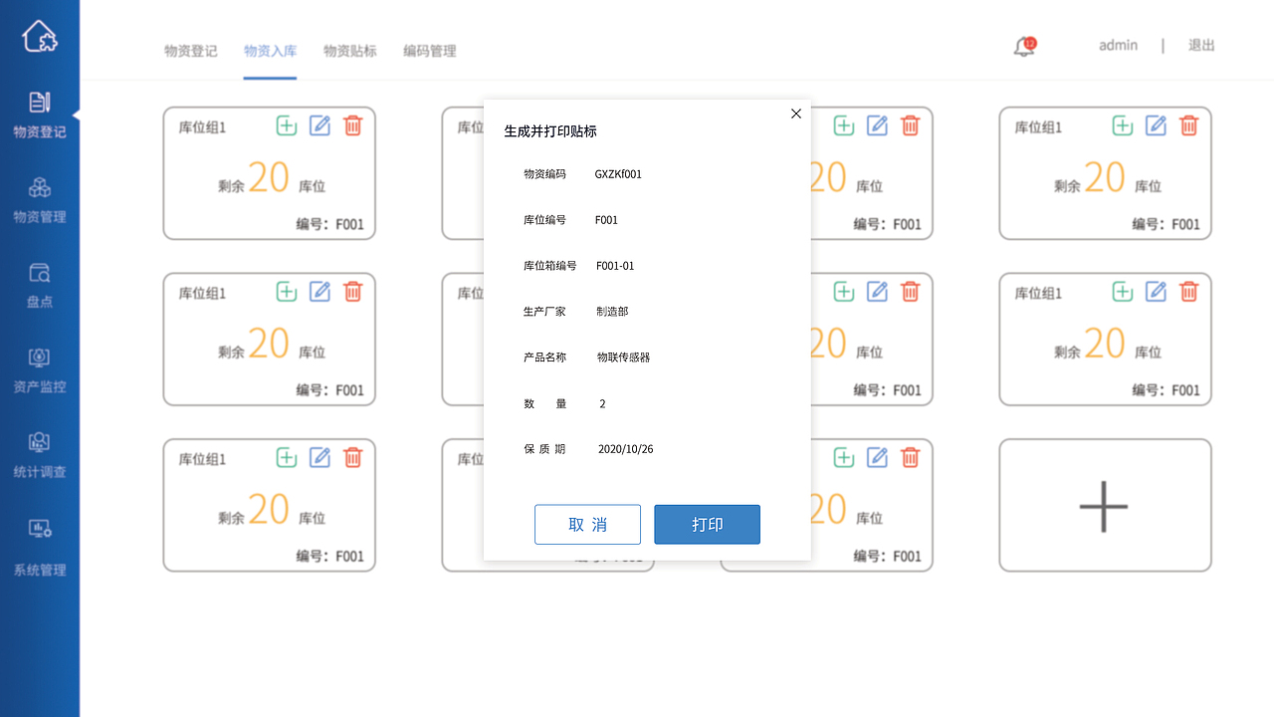The height and width of the screenshot is (717, 1274).
Task: Click the admin username in the header
Action: point(1118,45)
